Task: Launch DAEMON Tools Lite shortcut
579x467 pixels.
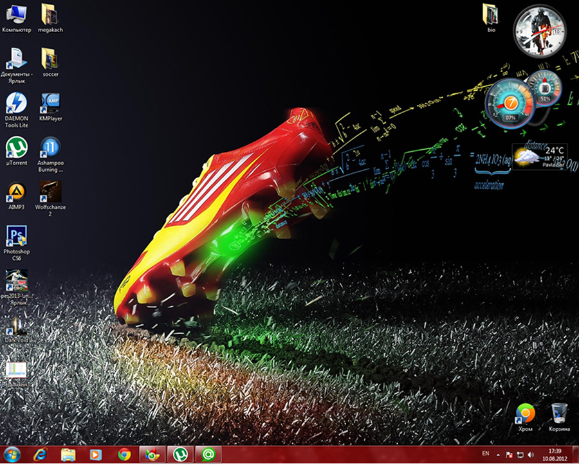Action: click(x=16, y=110)
